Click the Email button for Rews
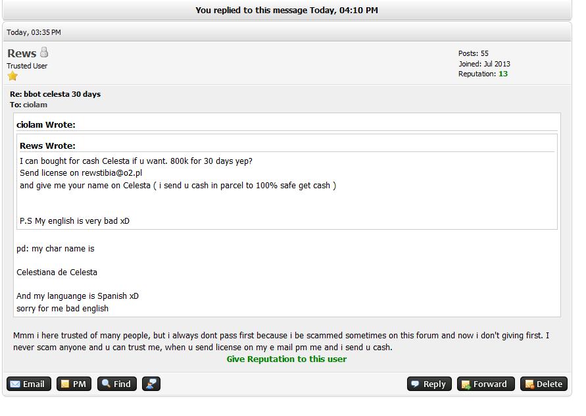The height and width of the screenshot is (416, 586). click(29, 384)
